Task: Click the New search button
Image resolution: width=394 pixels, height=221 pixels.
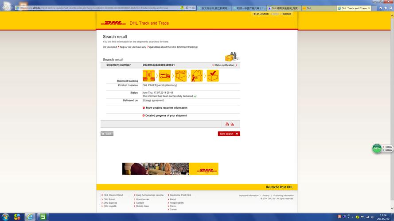Action: coord(229,134)
